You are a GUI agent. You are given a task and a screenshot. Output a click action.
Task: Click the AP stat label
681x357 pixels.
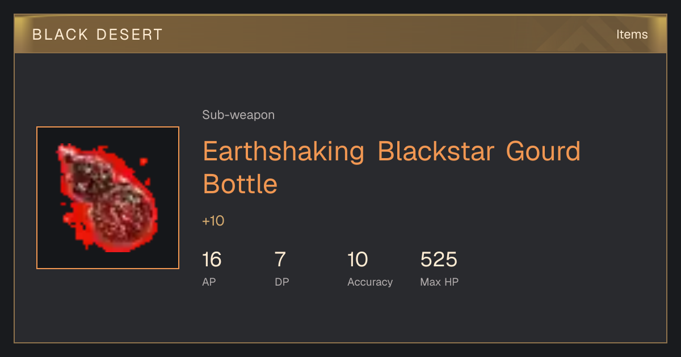tap(209, 282)
